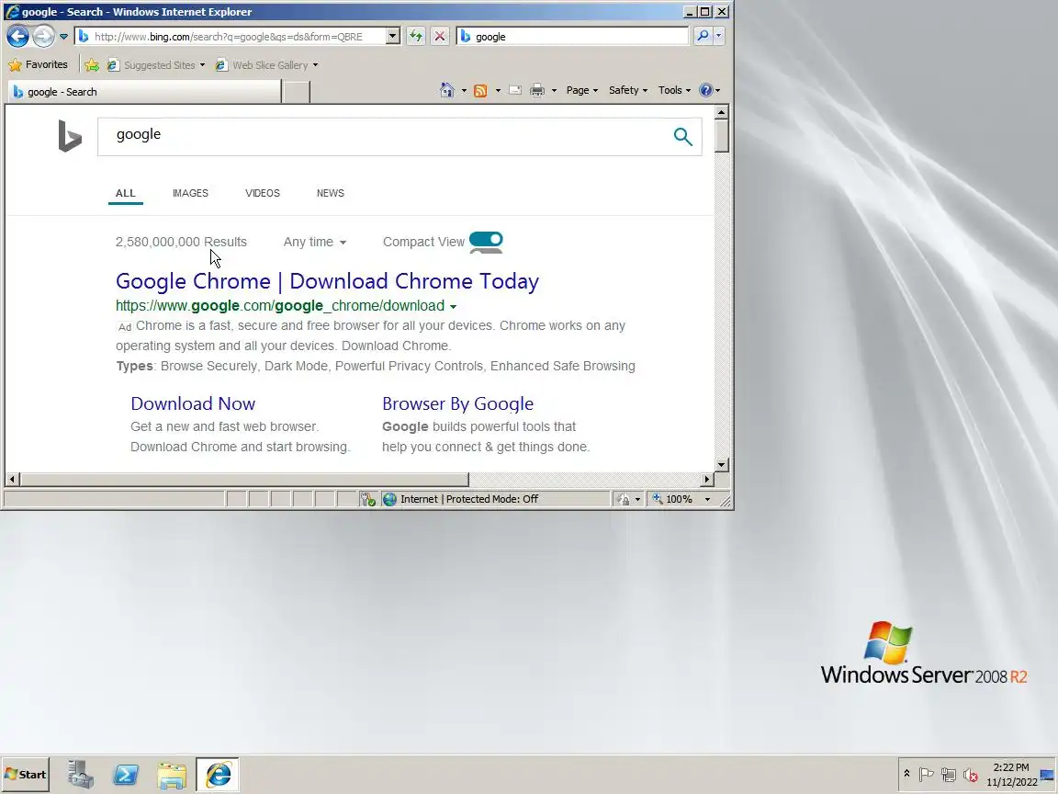Click the IE Back navigation button
This screenshot has height=794, width=1058.
tap(18, 36)
